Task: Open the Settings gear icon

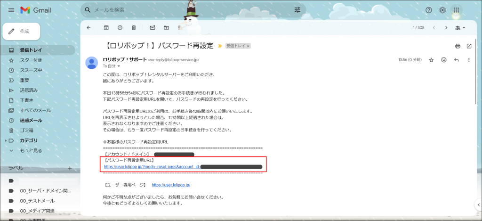Action: pos(442,10)
